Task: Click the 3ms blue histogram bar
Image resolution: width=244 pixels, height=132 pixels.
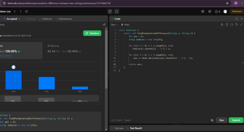Action: click(x=80, y=88)
